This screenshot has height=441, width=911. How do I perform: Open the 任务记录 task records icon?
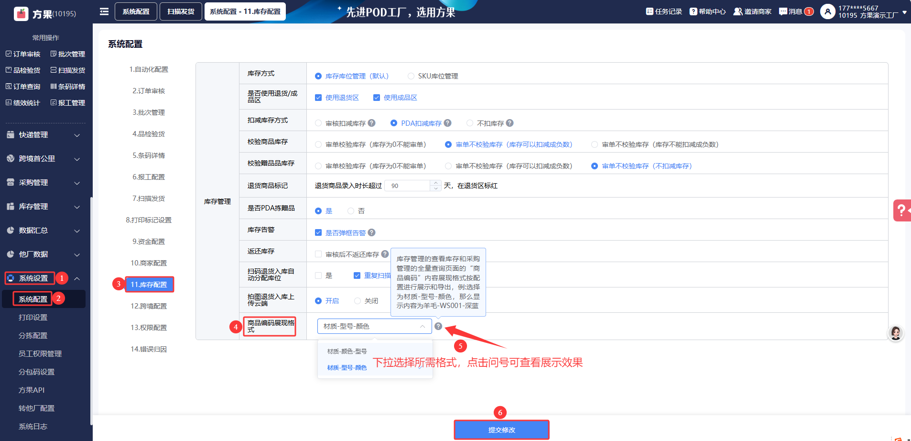650,11
